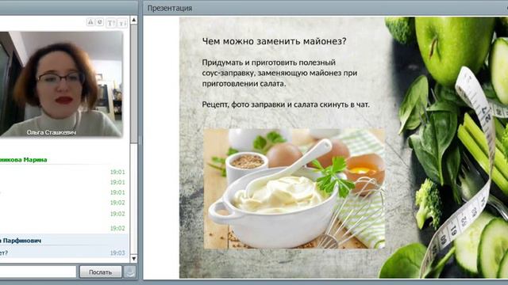This screenshot has height=285, width=508.
Task: Click slide heading 'Чем можно заменить майонез?'
Action: pyautogui.click(x=274, y=41)
